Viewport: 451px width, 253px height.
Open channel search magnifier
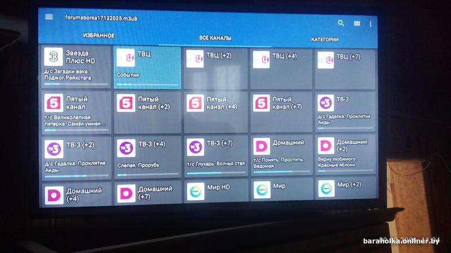(341, 23)
